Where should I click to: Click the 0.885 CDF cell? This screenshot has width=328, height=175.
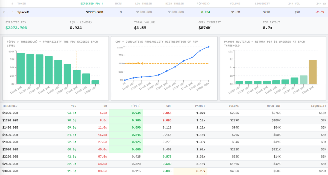pos(167,171)
